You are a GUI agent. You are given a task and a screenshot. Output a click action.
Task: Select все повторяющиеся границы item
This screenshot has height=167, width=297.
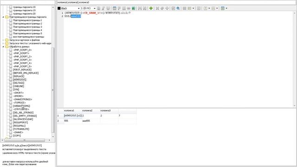point(29,37)
